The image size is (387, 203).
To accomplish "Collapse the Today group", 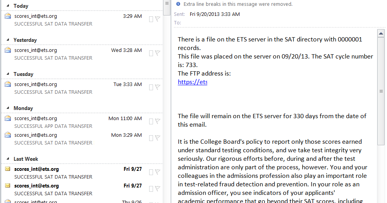I will point(7,6).
